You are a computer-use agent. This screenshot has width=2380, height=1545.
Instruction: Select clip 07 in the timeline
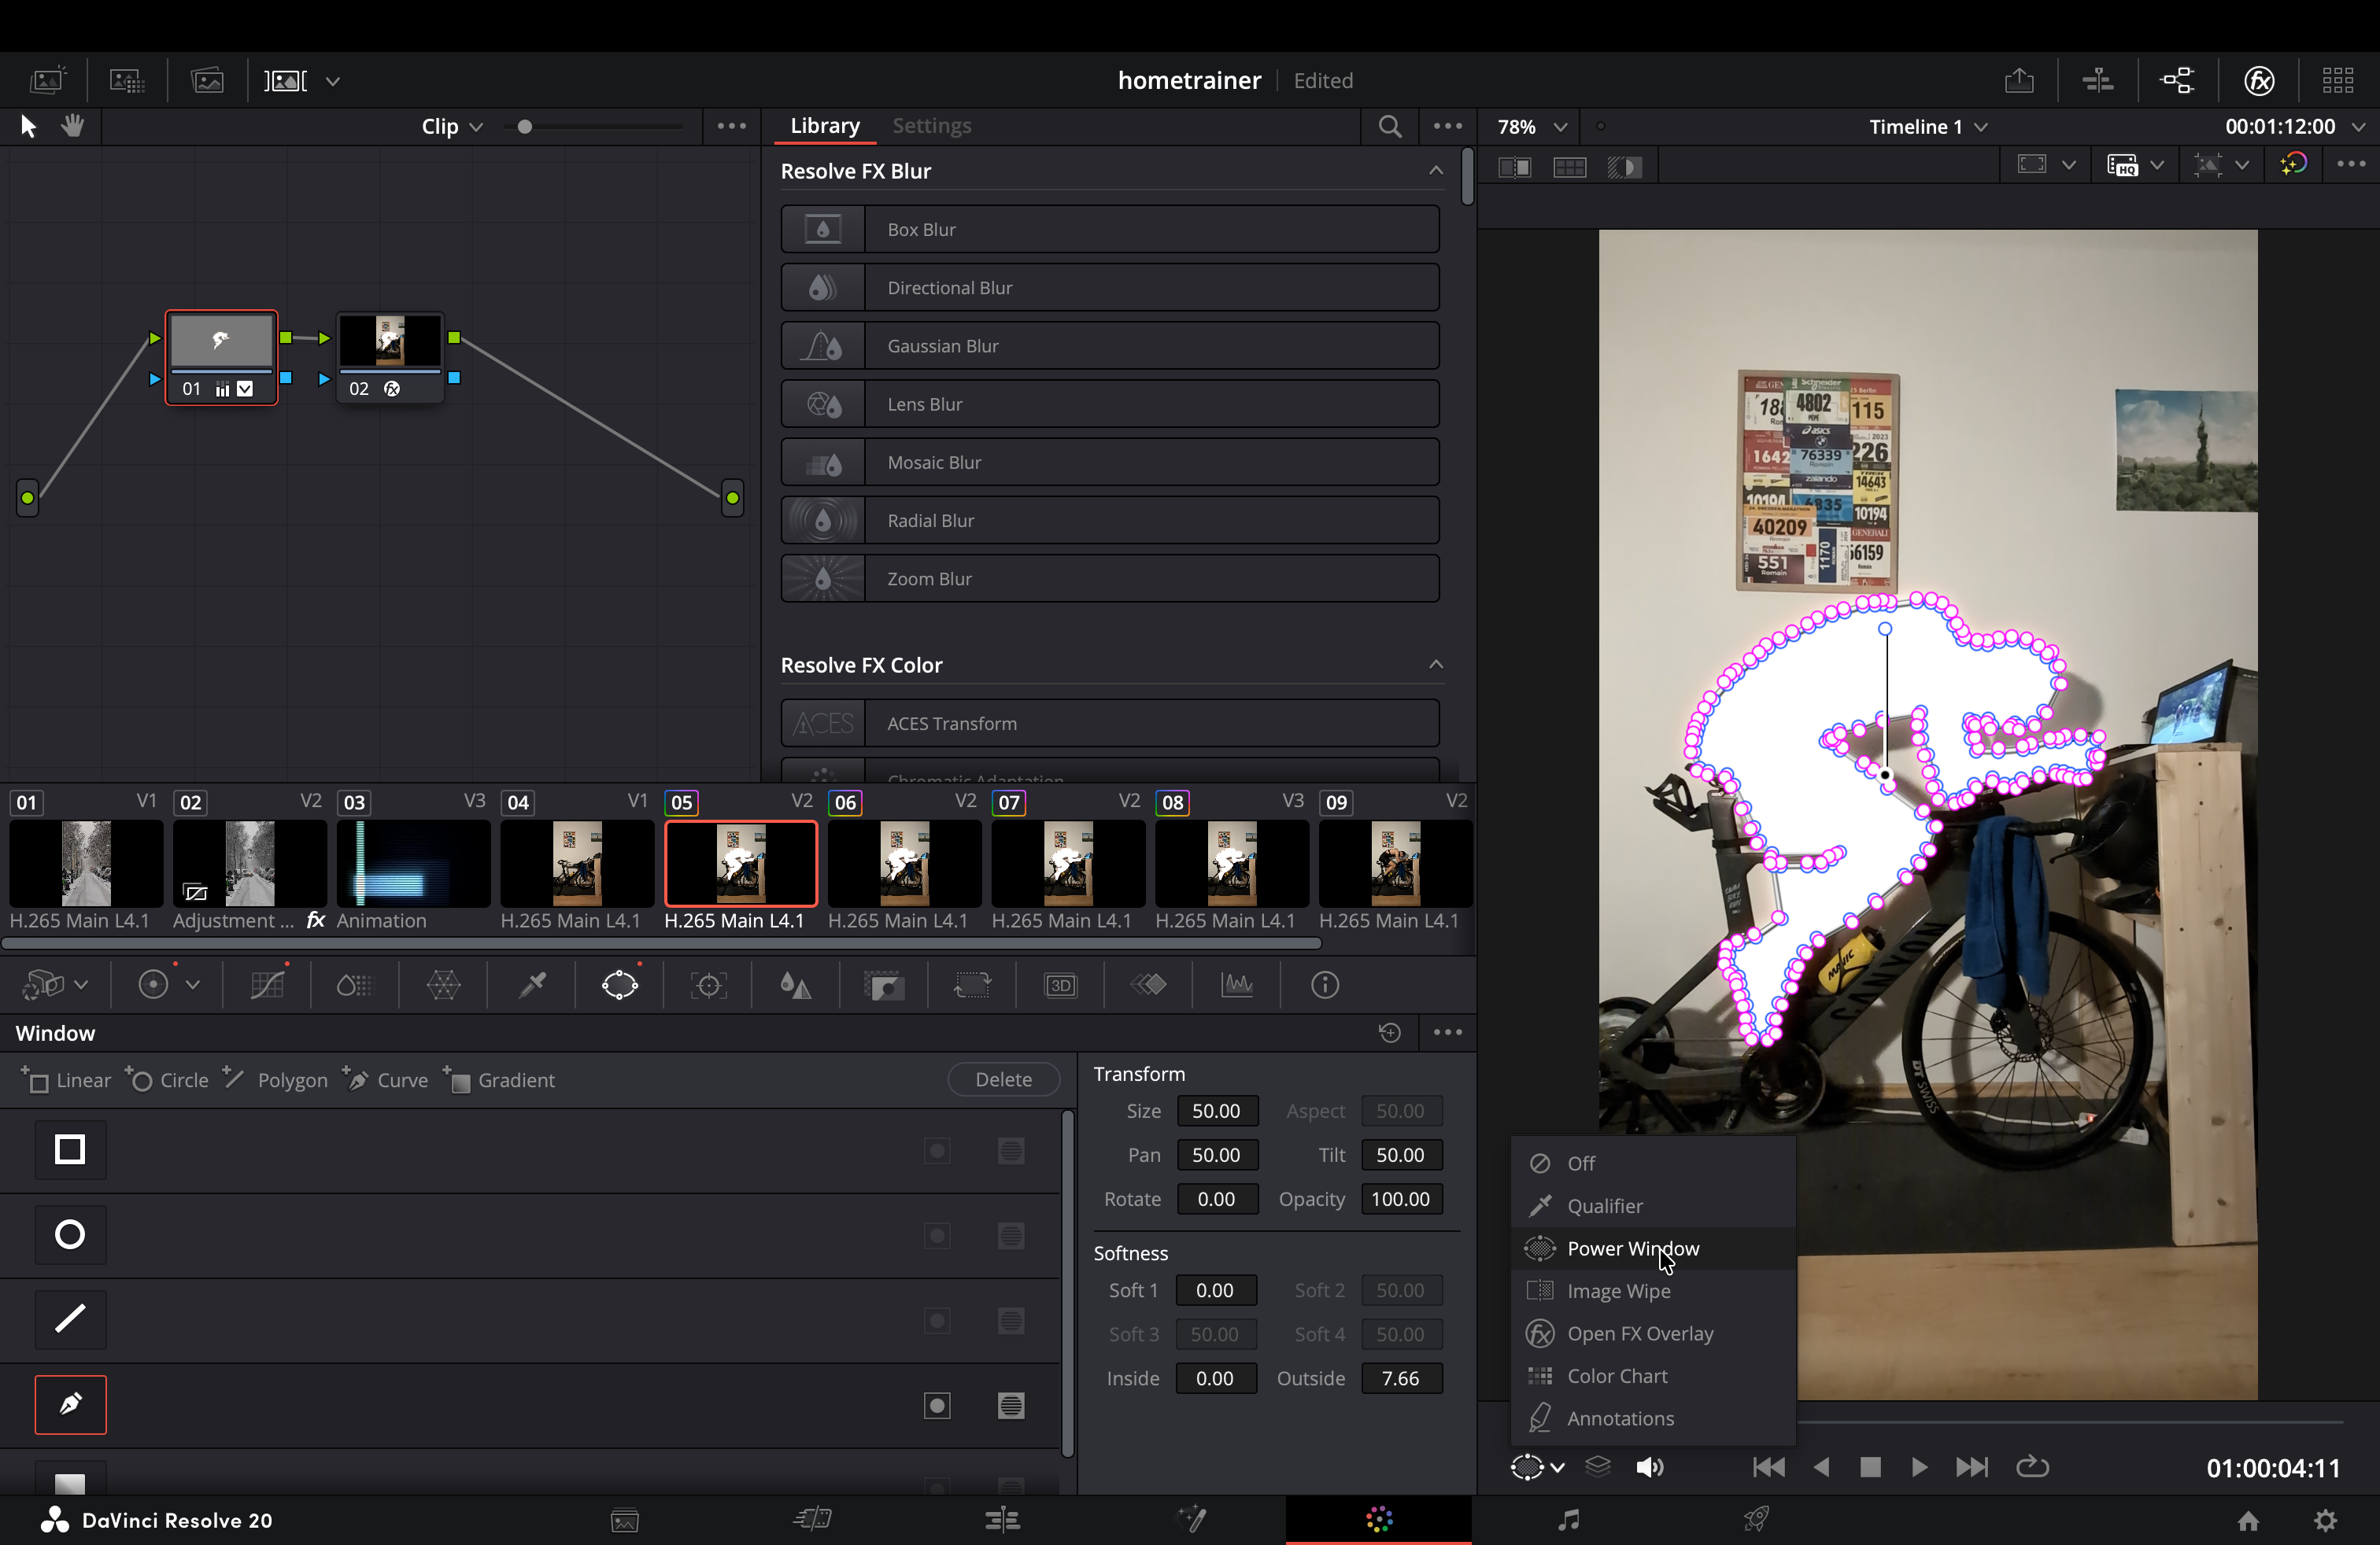1067,864
